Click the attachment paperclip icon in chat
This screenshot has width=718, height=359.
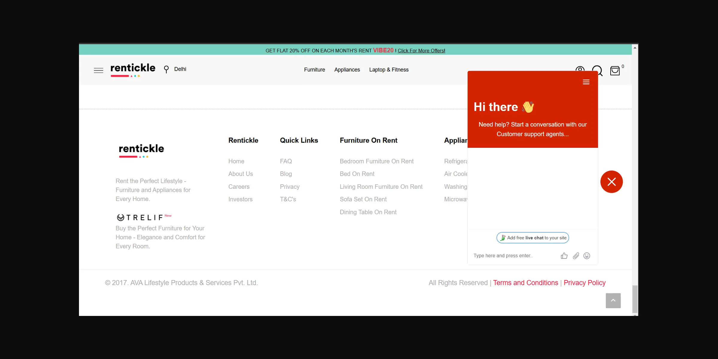pyautogui.click(x=576, y=256)
